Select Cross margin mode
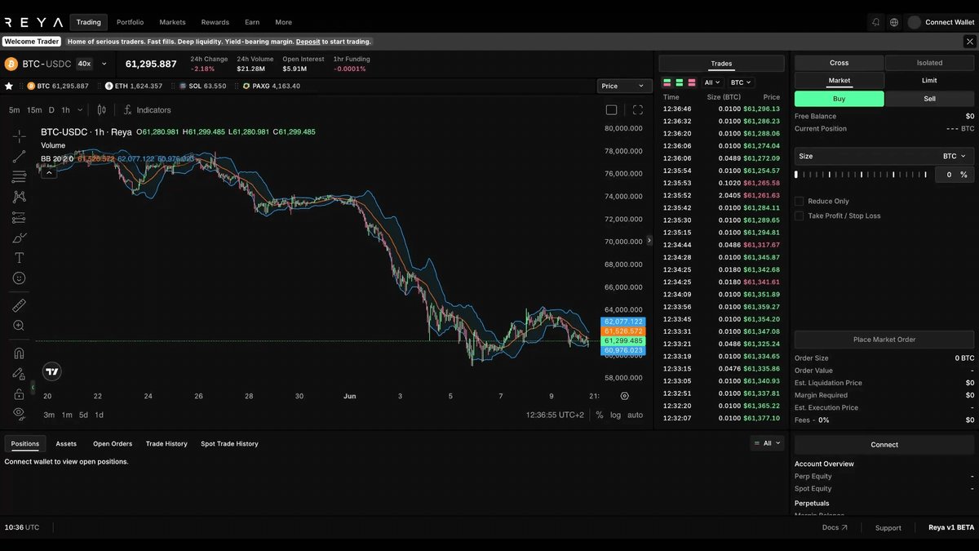Image resolution: width=979 pixels, height=551 pixels. [839, 63]
